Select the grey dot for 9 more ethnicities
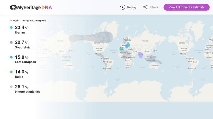This screenshot has width=213, height=119. pyautogui.click(x=11, y=87)
